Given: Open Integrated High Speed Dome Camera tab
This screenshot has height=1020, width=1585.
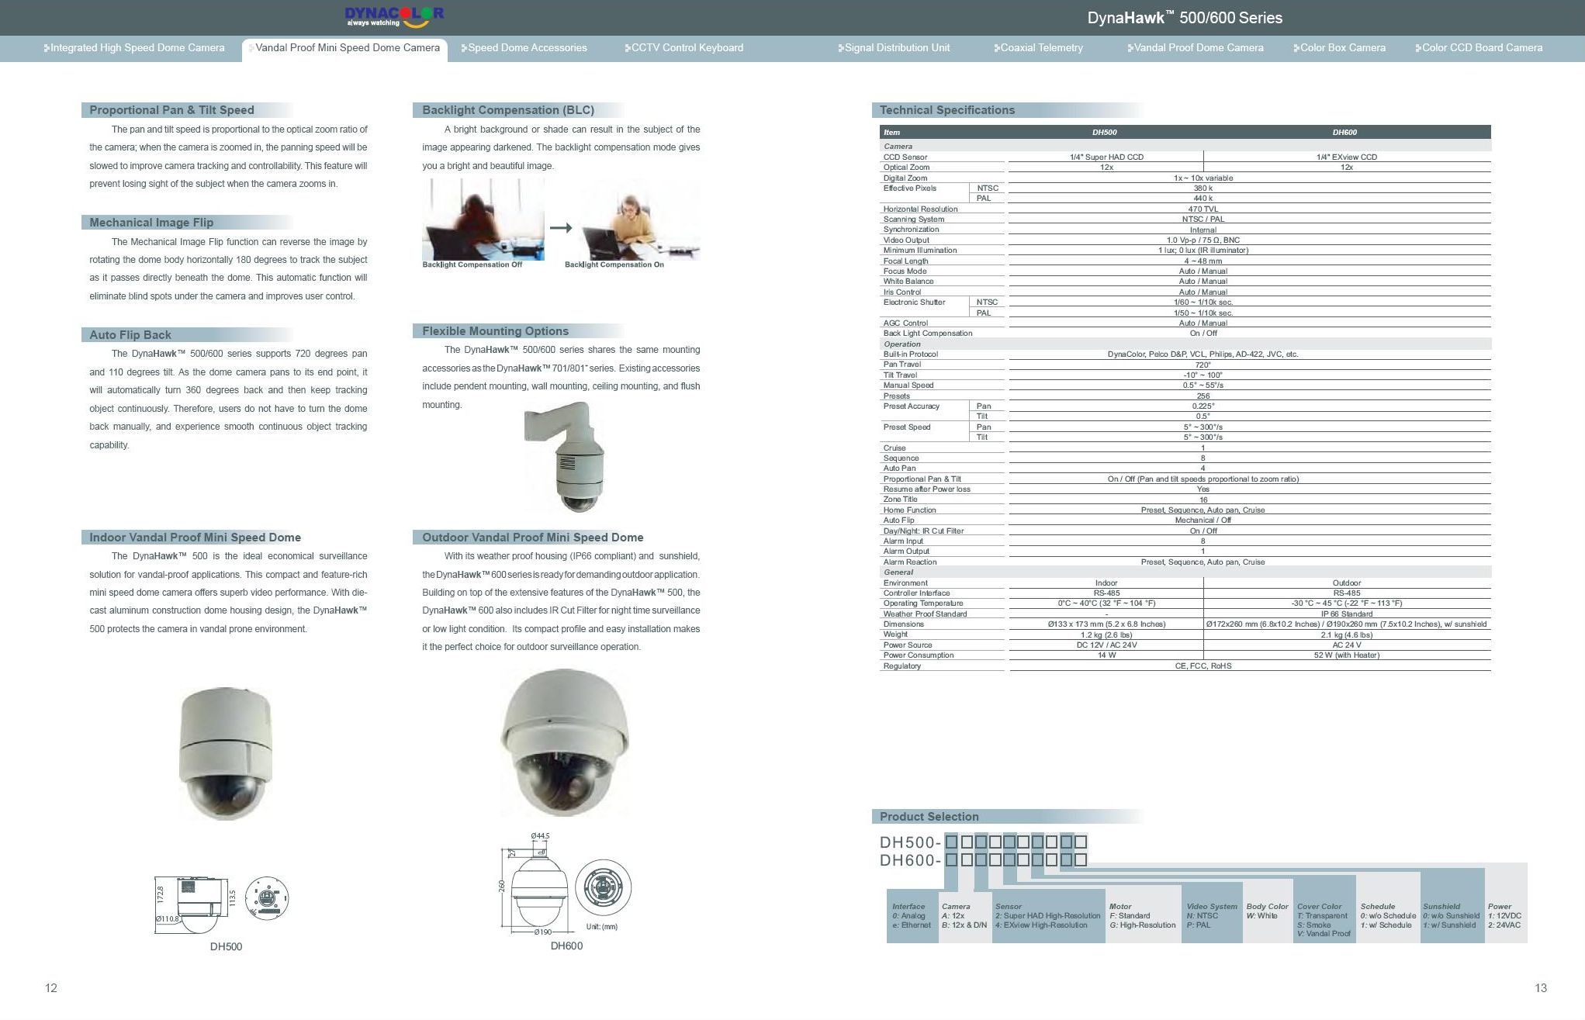Looking at the screenshot, I should pos(134,48).
